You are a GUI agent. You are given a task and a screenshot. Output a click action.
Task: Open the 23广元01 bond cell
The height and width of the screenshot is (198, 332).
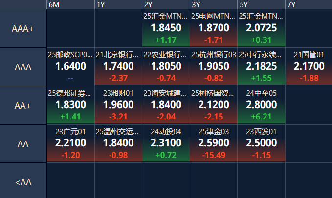[x=70, y=143]
